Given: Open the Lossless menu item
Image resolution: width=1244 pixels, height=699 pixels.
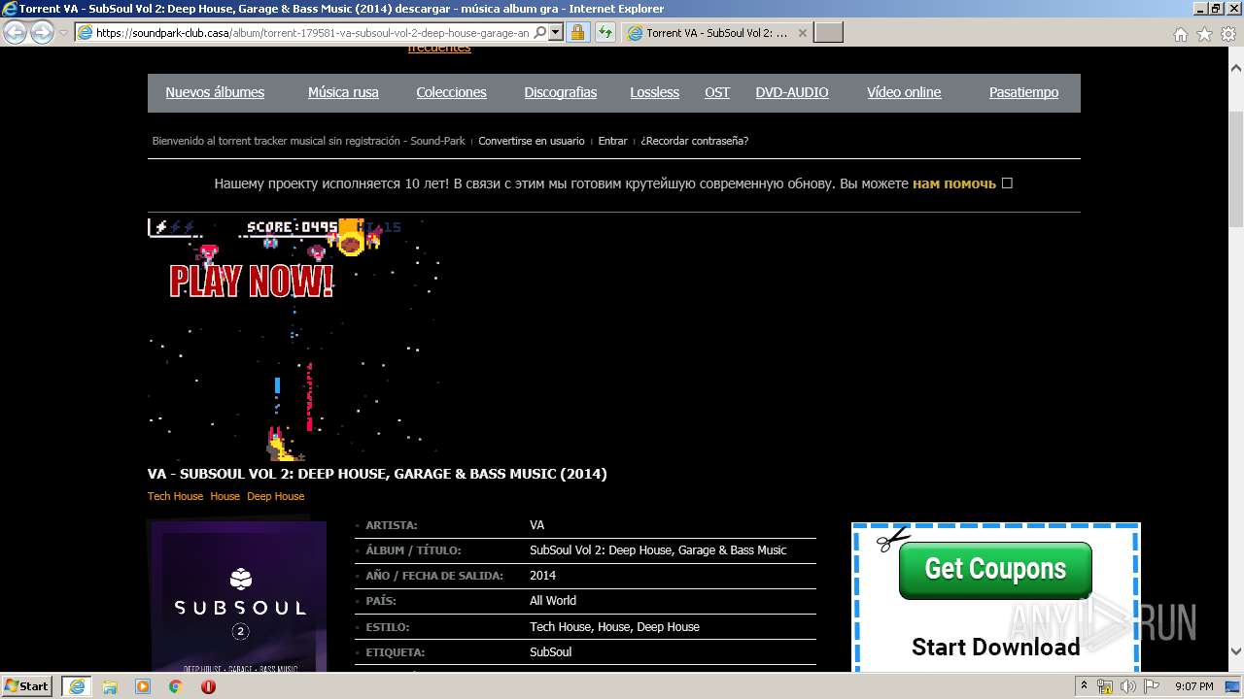Looking at the screenshot, I should click(x=654, y=92).
